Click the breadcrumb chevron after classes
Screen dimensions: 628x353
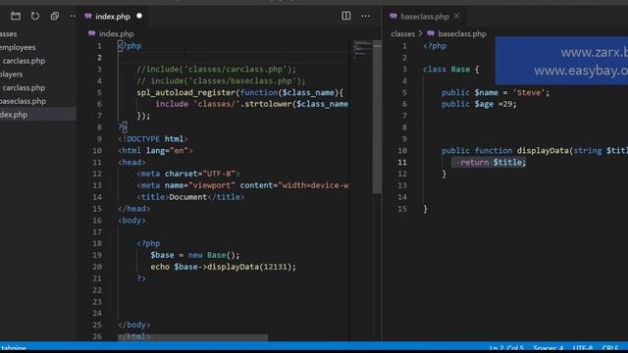coord(420,34)
